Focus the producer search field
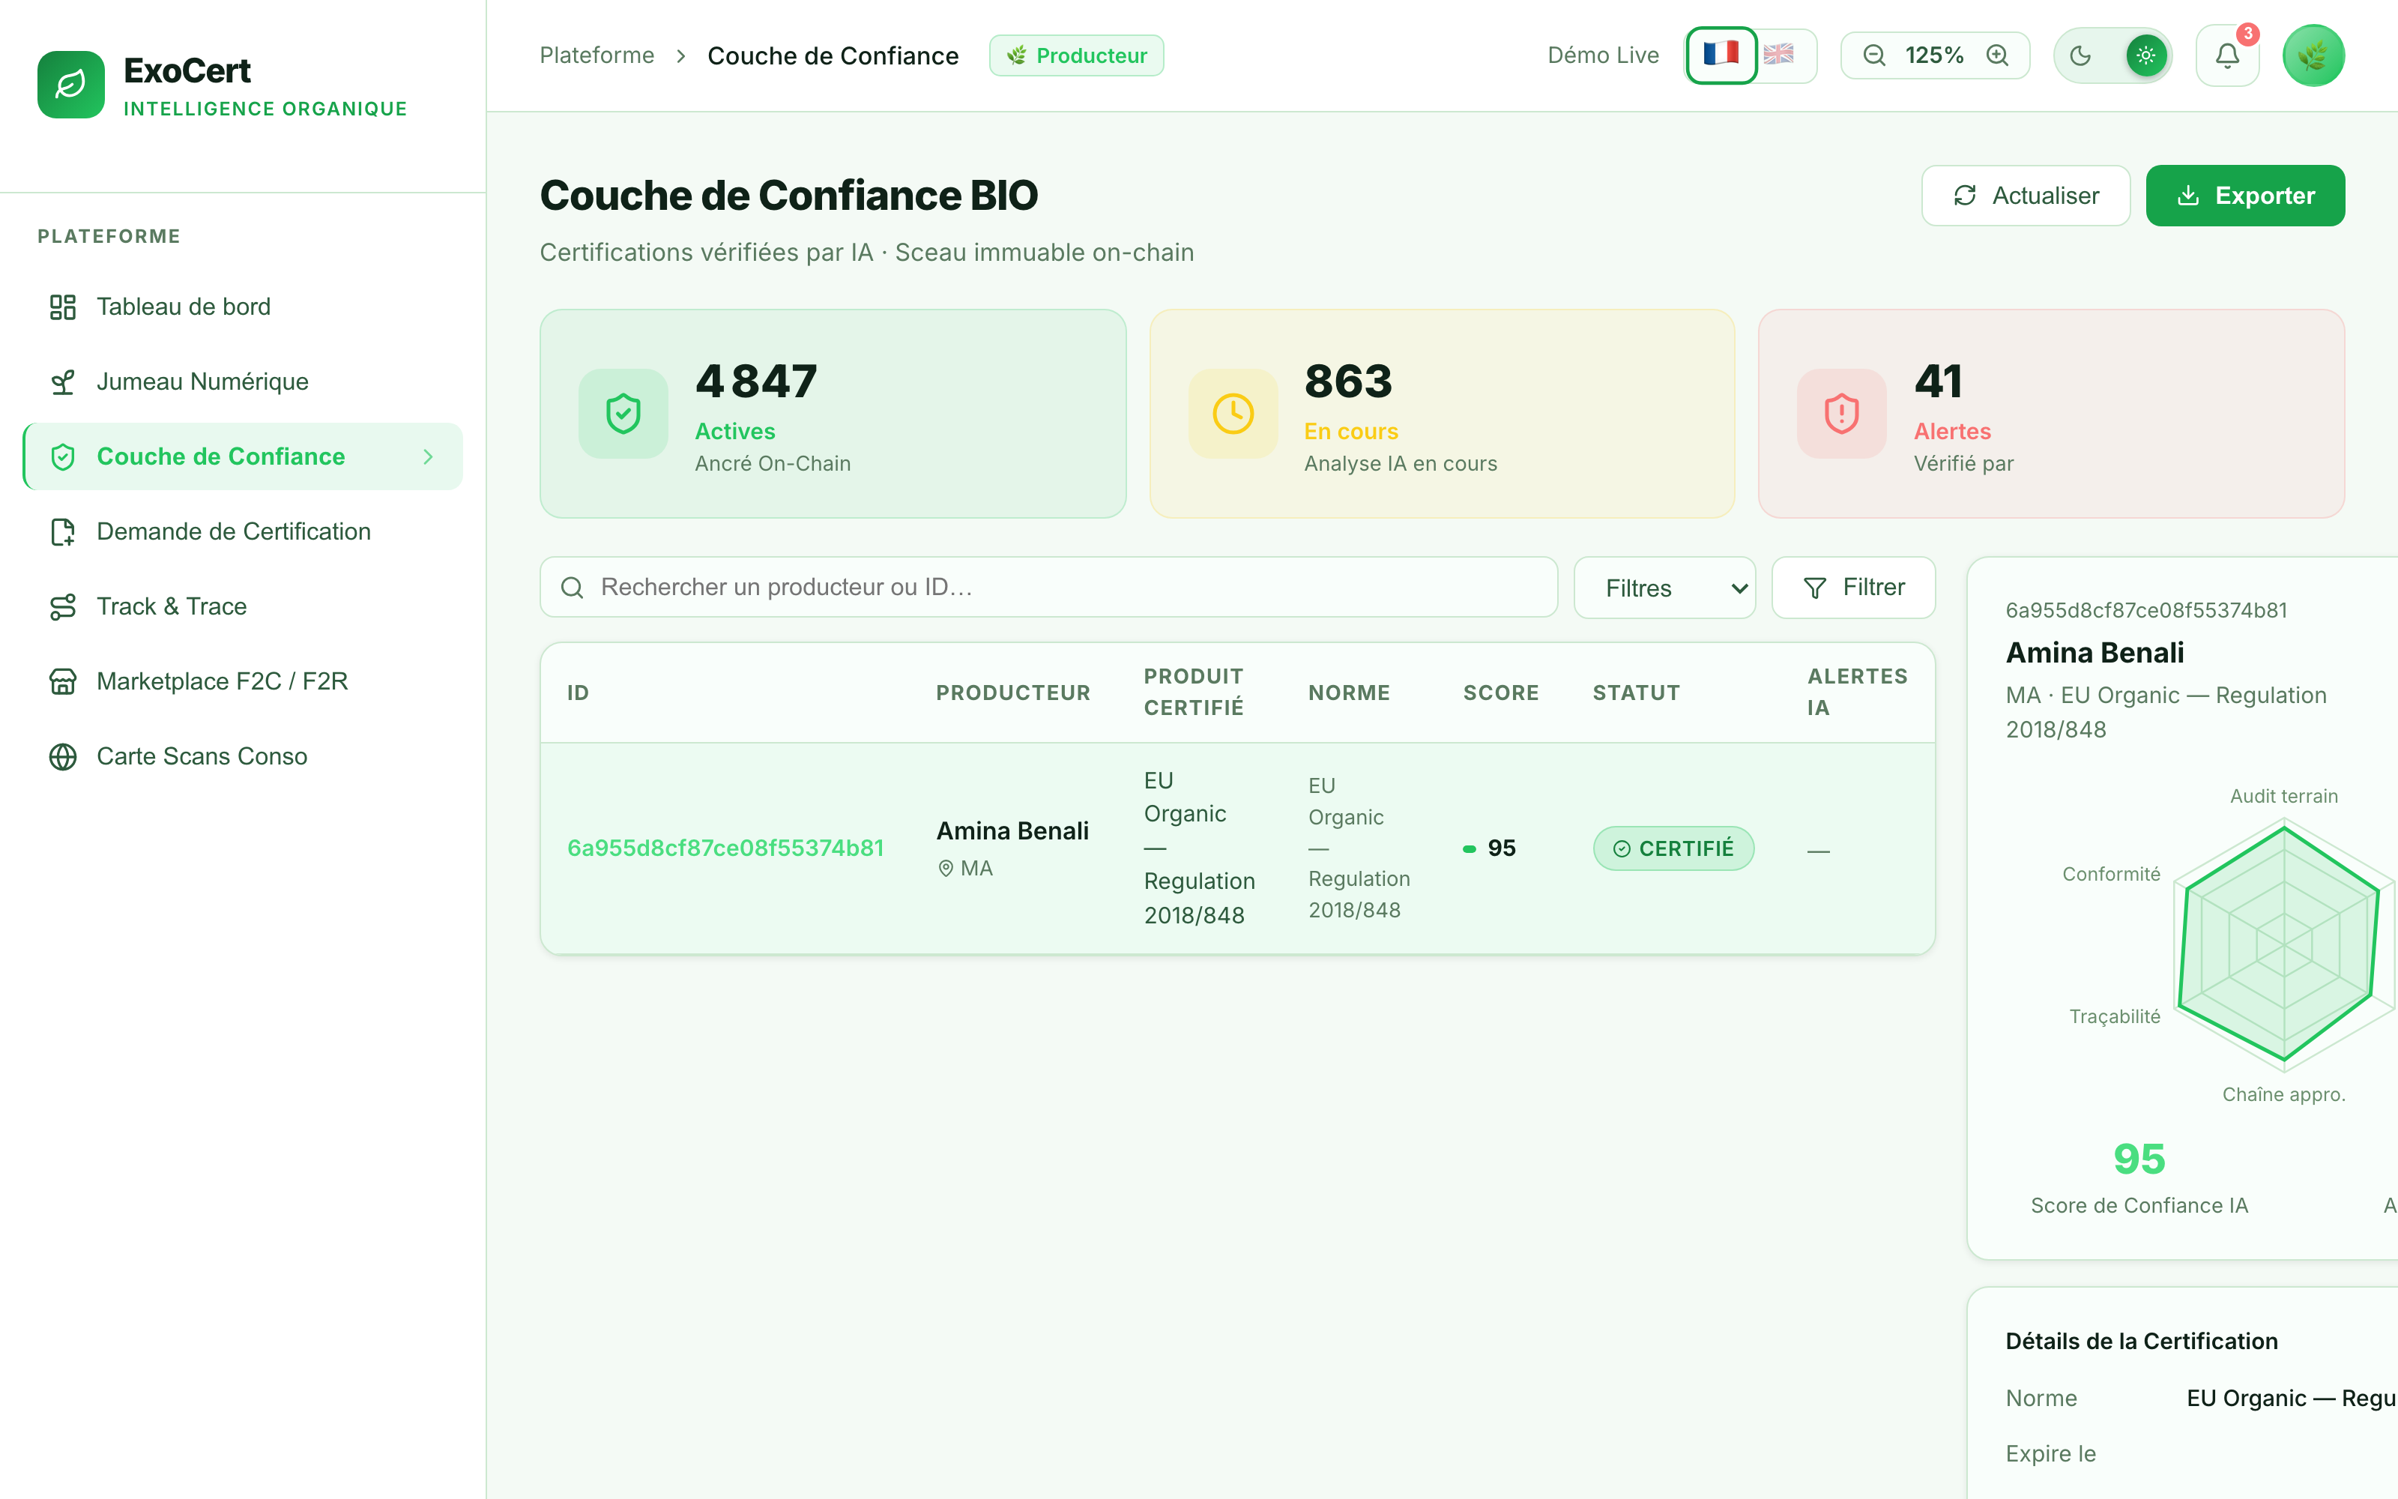Screen dimensions: 2398x1499 (1048, 587)
